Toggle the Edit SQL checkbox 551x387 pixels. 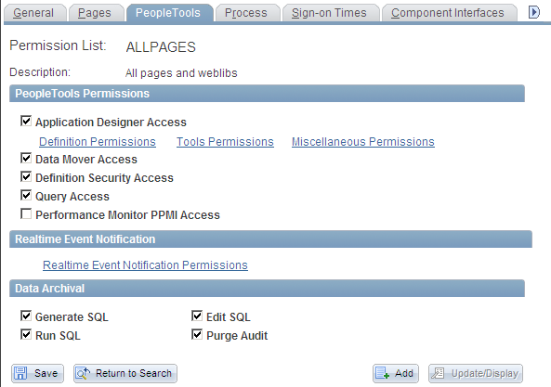(197, 316)
